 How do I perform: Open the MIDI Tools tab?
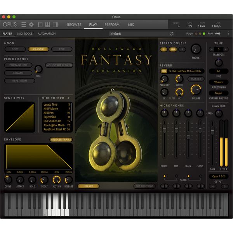click(25, 34)
